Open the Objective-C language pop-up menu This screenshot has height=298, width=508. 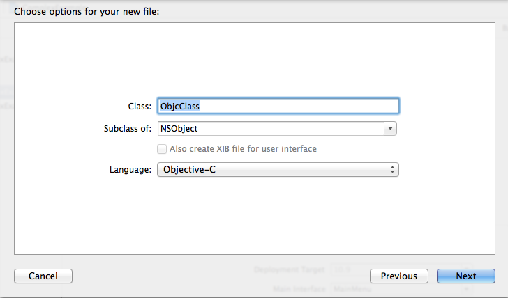tap(278, 170)
